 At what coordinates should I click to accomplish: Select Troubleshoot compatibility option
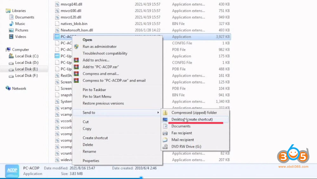[105, 53]
